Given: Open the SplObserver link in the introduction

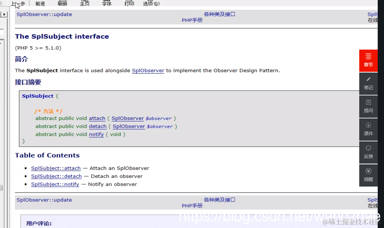Looking at the screenshot, I should tap(148, 71).
